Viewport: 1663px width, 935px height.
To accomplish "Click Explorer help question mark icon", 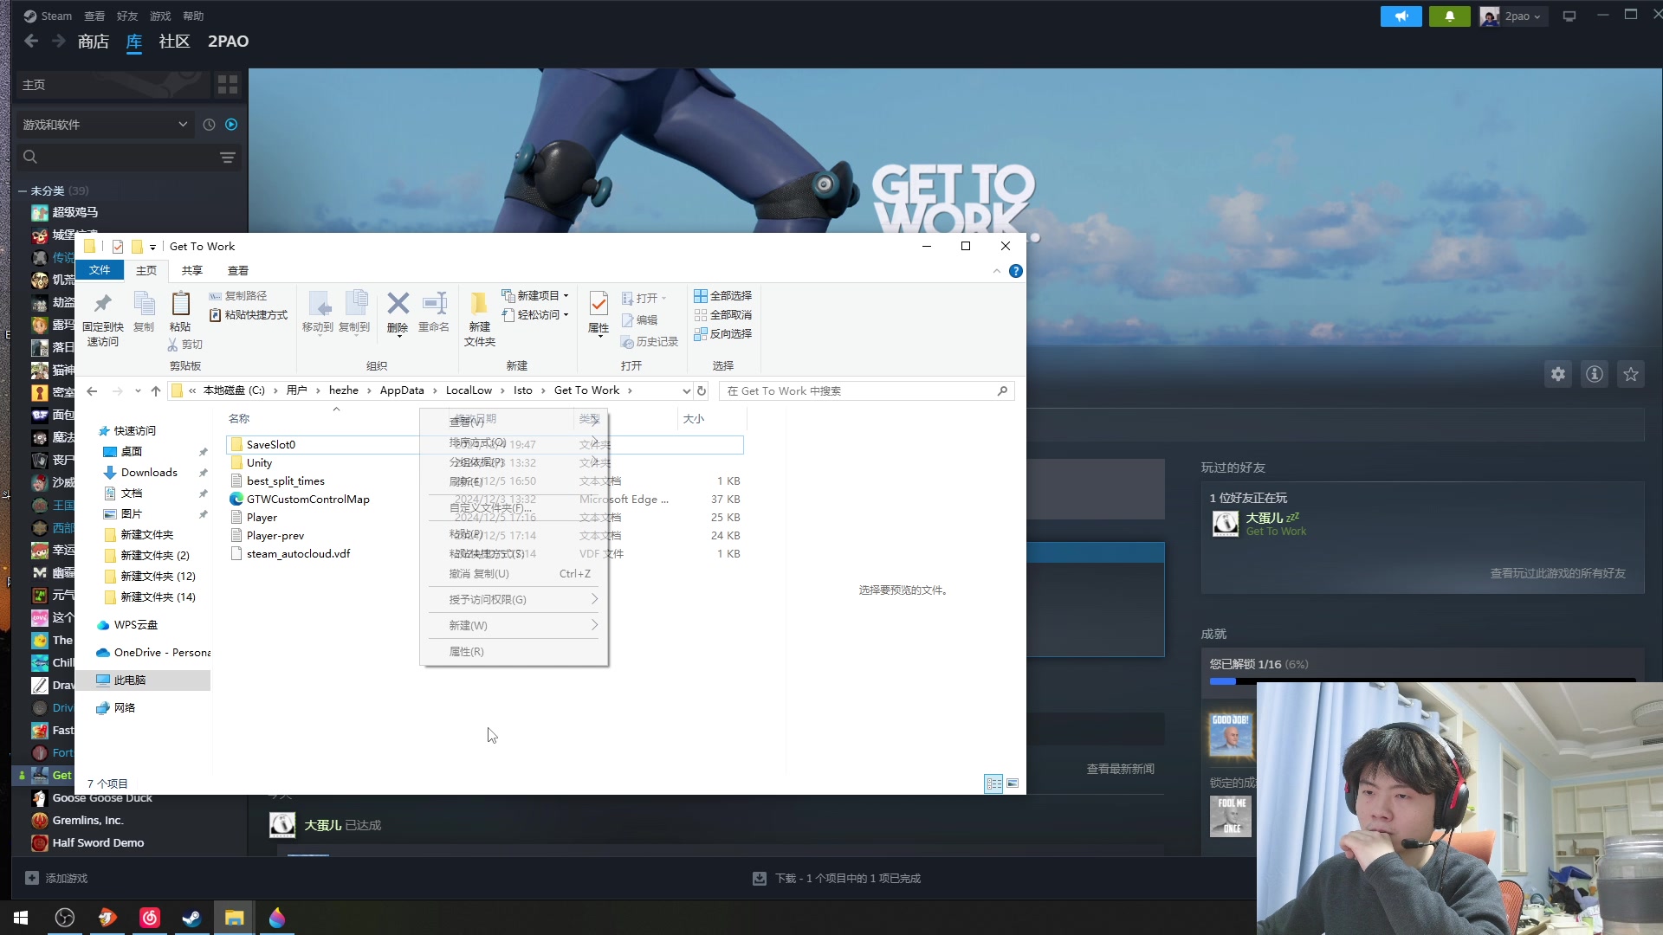I will 1016,271.
